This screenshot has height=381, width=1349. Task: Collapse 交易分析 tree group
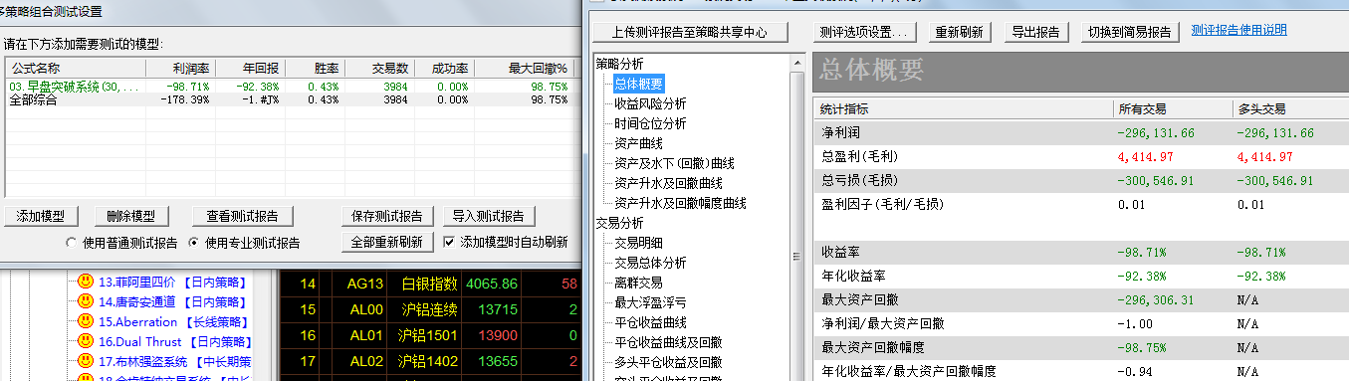pos(619,223)
